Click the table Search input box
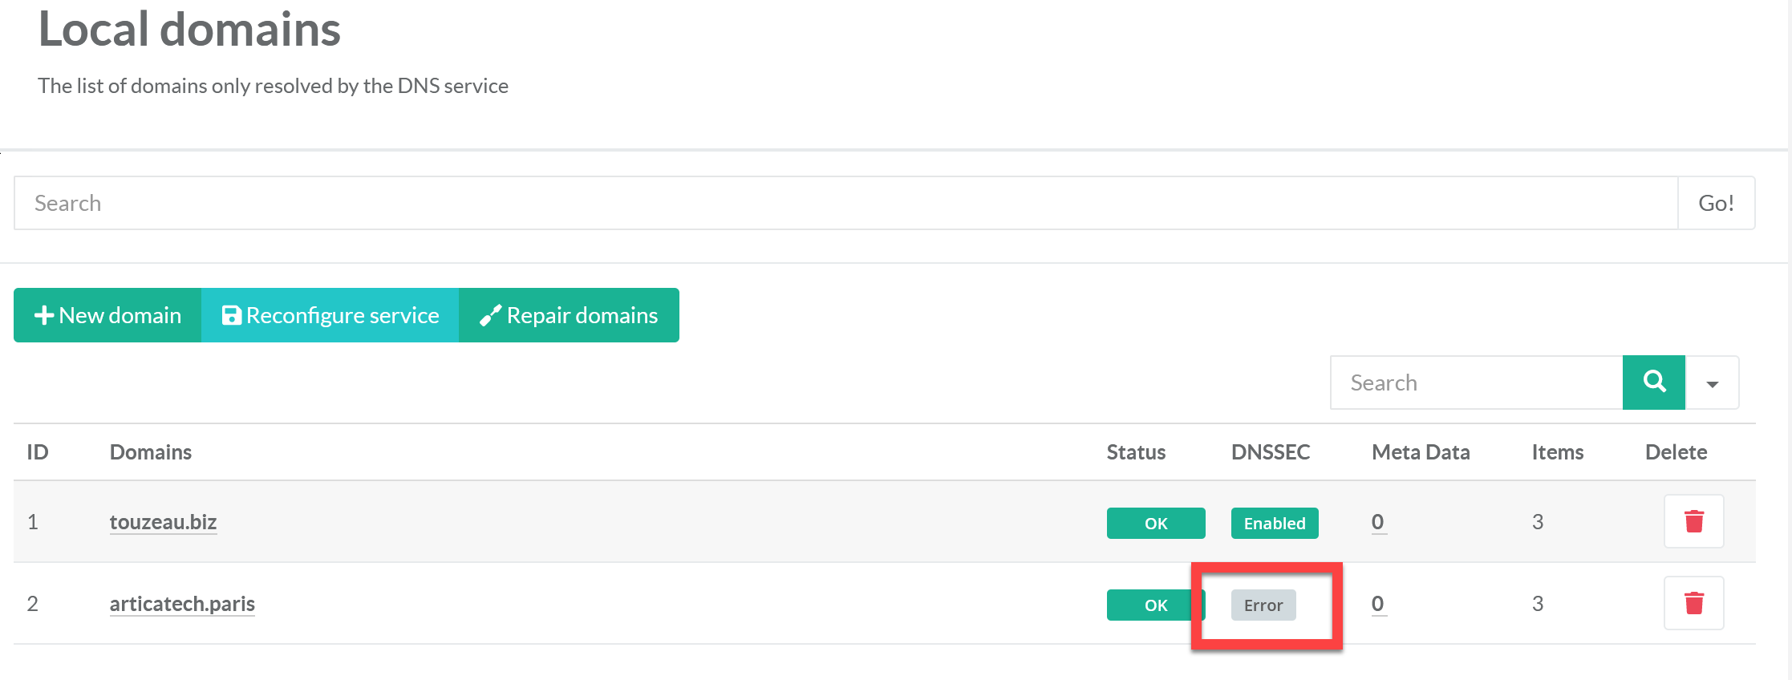This screenshot has height=680, width=1792. pyautogui.click(x=1476, y=382)
